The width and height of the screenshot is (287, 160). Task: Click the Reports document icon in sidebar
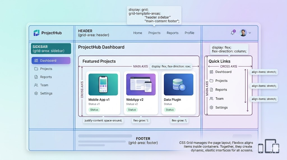pos(36,77)
